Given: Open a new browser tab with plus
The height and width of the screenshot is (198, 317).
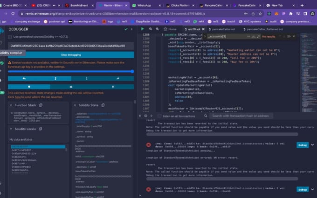Looking at the screenshot, I should click(302, 6).
